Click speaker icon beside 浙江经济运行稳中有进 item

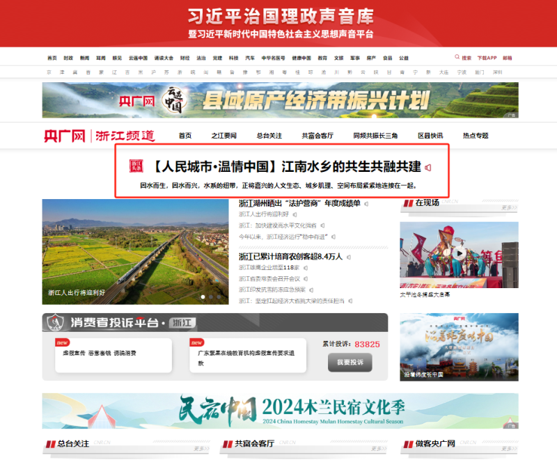[334, 237]
